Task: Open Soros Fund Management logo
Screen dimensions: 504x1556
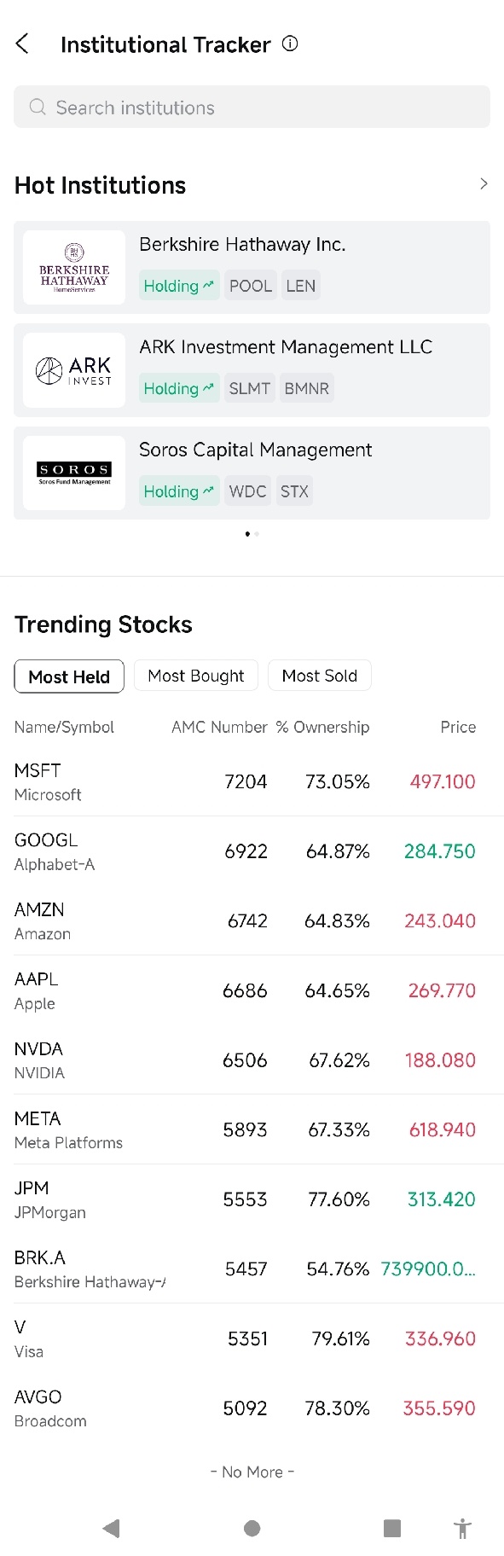Action: (74, 473)
